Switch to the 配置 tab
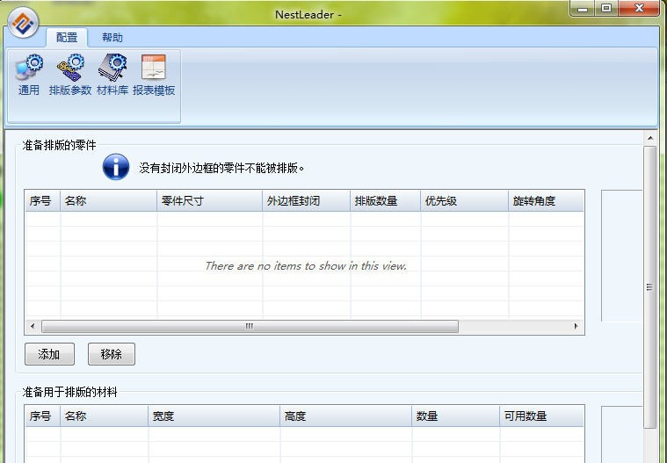This screenshot has height=463, width=667. (x=67, y=38)
